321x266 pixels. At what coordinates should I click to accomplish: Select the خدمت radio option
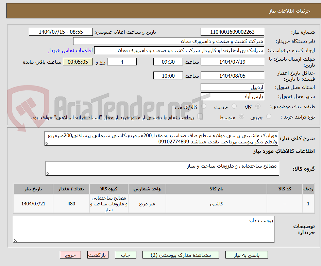[x=234, y=106]
